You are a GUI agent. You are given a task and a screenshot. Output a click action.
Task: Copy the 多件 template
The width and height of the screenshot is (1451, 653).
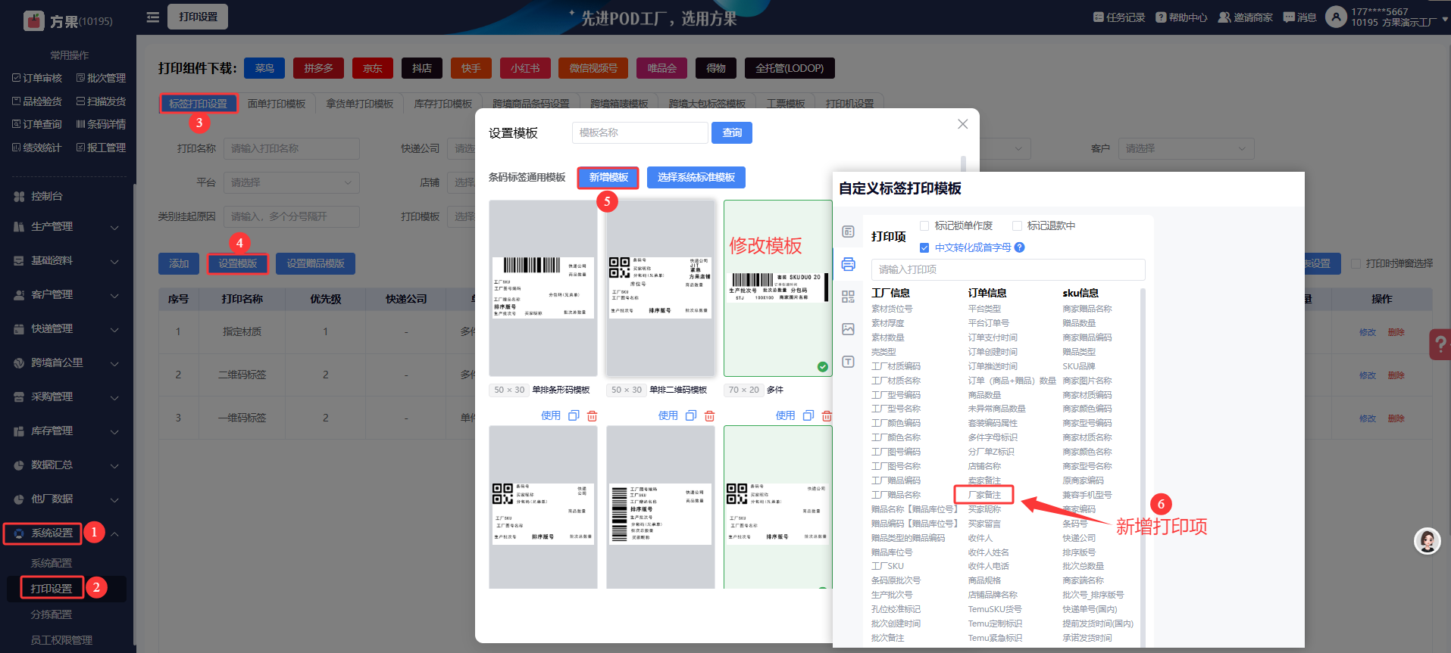808,415
